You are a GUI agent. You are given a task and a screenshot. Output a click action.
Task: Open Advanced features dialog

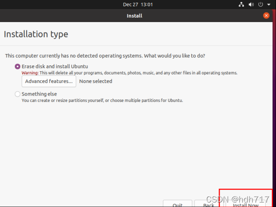coord(49,81)
